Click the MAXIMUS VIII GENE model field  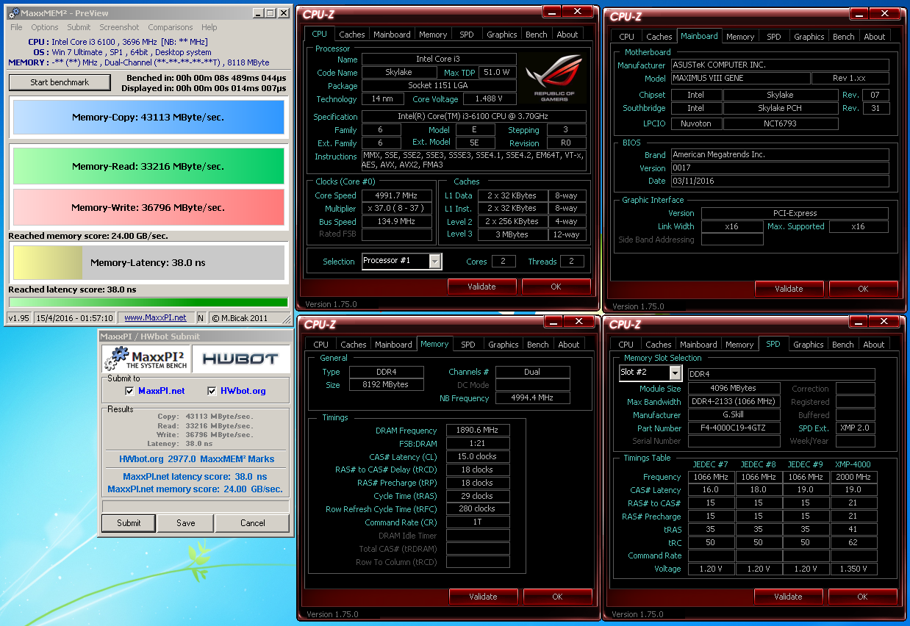point(739,78)
